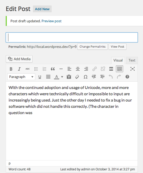Insert or edit a link
The image size is (143, 173).
(94, 69)
